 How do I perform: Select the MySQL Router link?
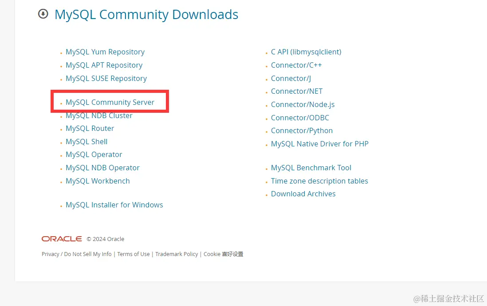point(90,128)
